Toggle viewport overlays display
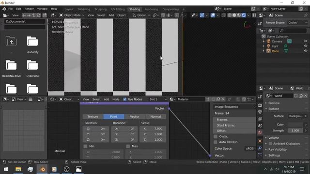Viewport: 310px width, 174px height. pyautogui.click(x=213, y=15)
